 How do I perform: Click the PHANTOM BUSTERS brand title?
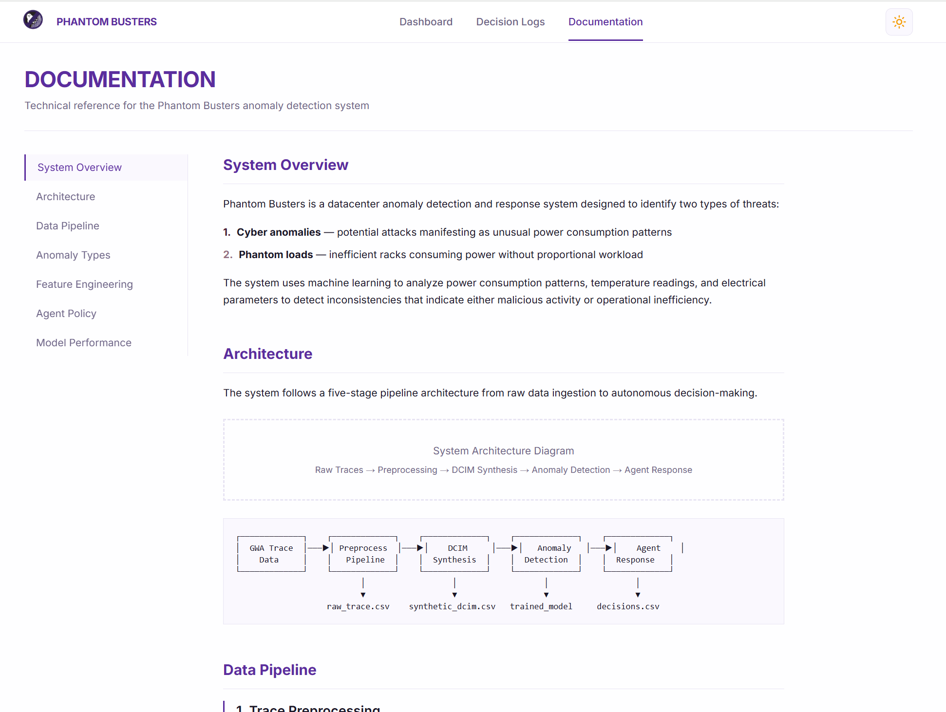click(x=106, y=22)
